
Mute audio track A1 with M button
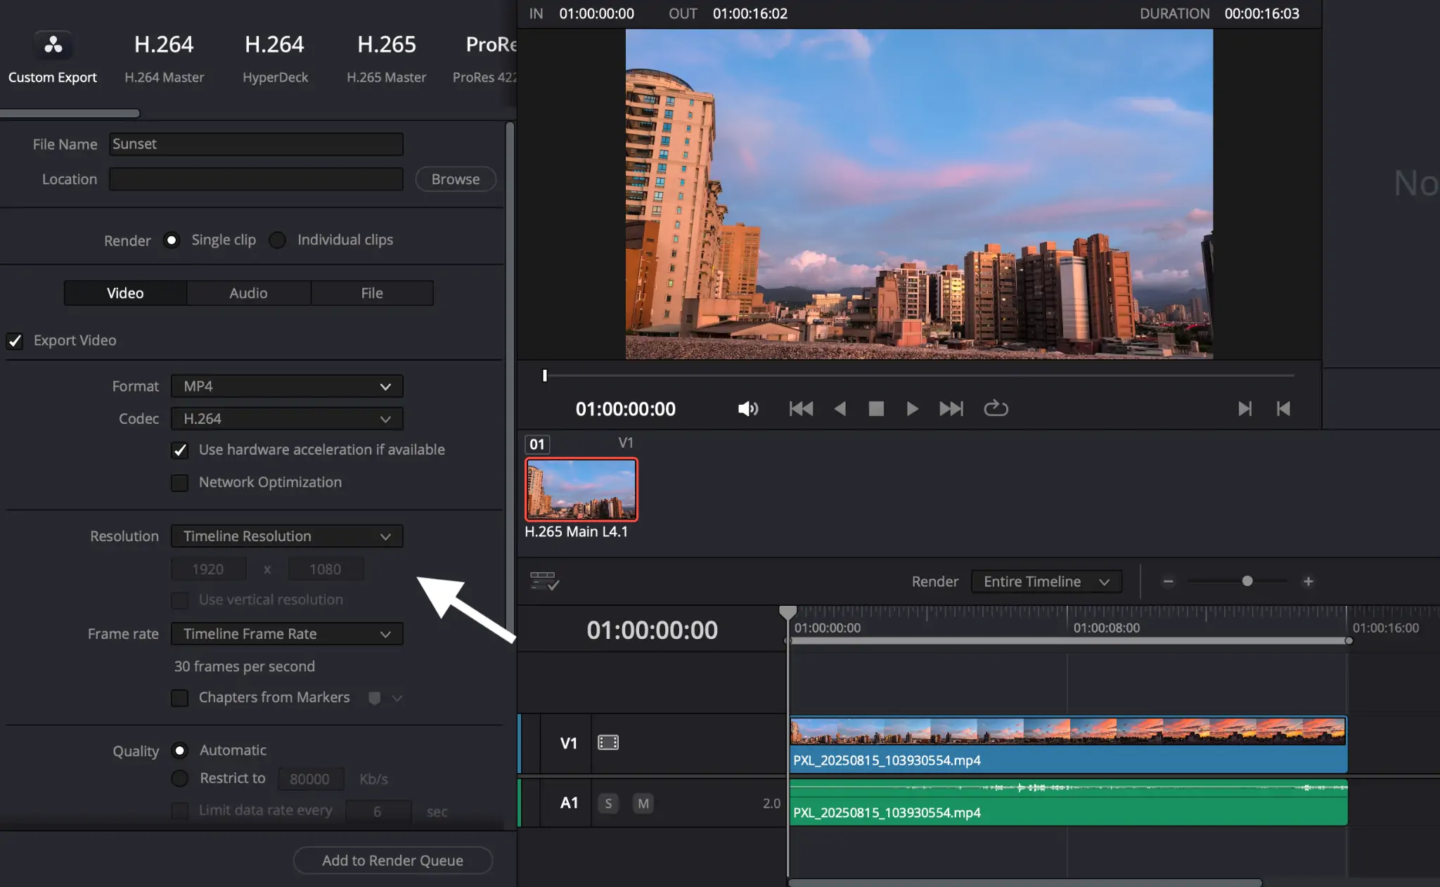point(643,803)
